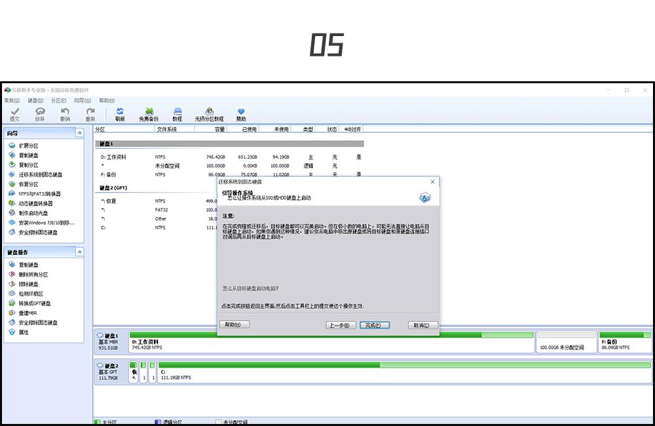Image resolution: width=655 pixels, height=426 pixels.
Task: Select 迁移系统到固态硬盘 in wizard list
Action: point(41,175)
